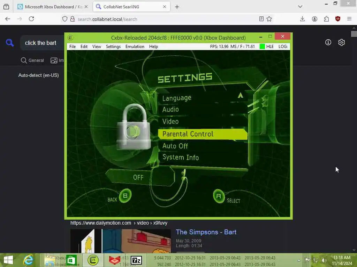Screen dimensions: 357x267
Task: Click the green HLE status indicator
Action: pyautogui.click(x=262, y=47)
